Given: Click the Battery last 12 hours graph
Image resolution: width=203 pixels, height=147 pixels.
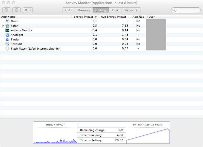Looking at the screenshot, I should [148, 136].
